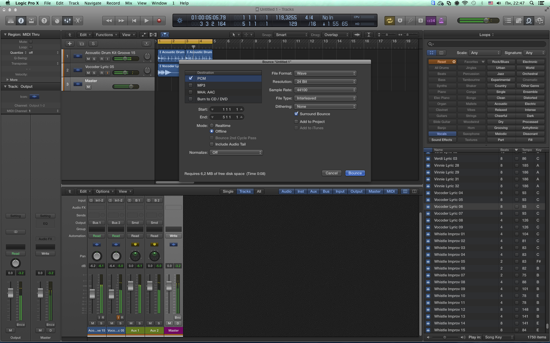This screenshot has width=550, height=343.
Task: Select the Whistle Improv 05 loop
Action: point(449,262)
